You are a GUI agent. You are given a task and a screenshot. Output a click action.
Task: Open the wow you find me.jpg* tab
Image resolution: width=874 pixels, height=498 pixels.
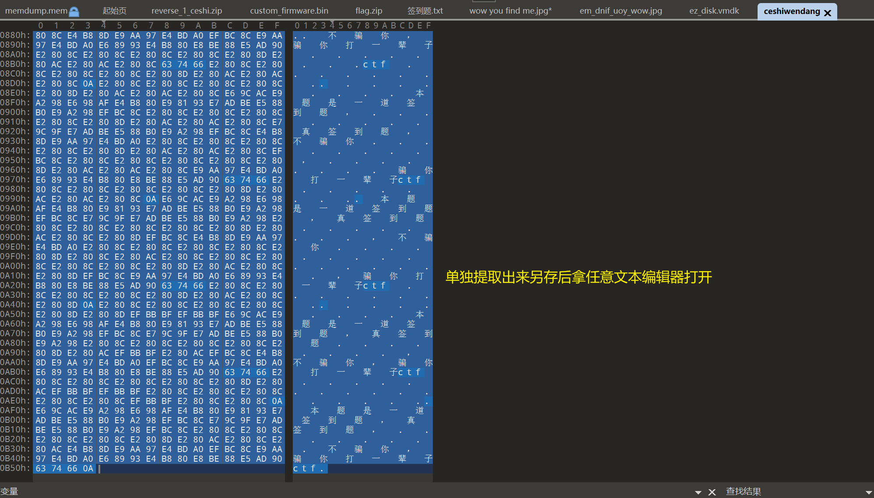(510, 10)
